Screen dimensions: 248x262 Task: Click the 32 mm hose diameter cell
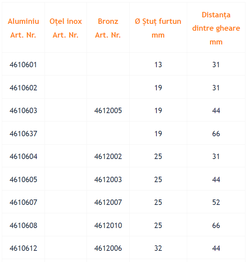(x=158, y=248)
